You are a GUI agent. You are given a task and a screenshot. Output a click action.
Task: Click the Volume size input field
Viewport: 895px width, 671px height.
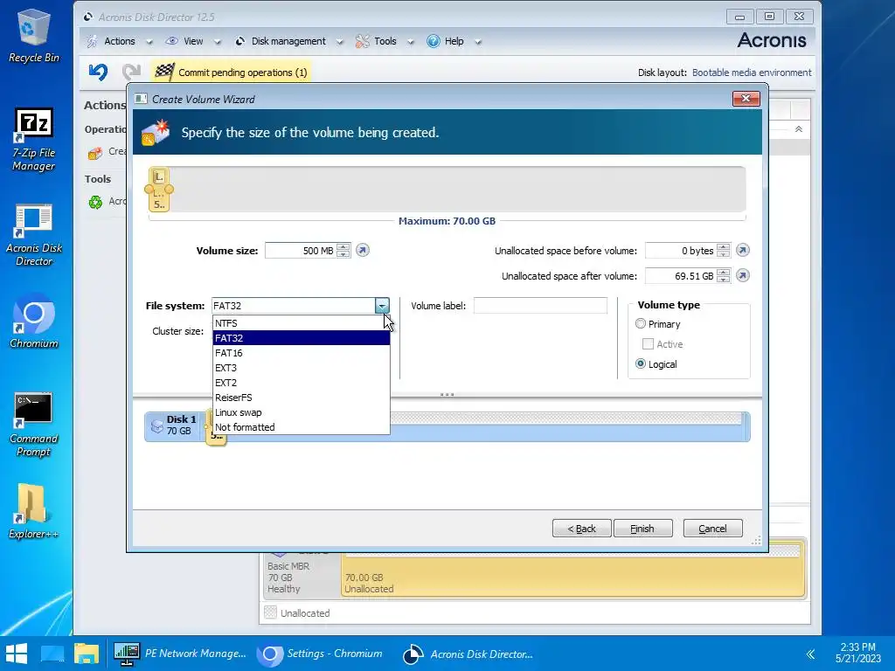[x=301, y=251]
